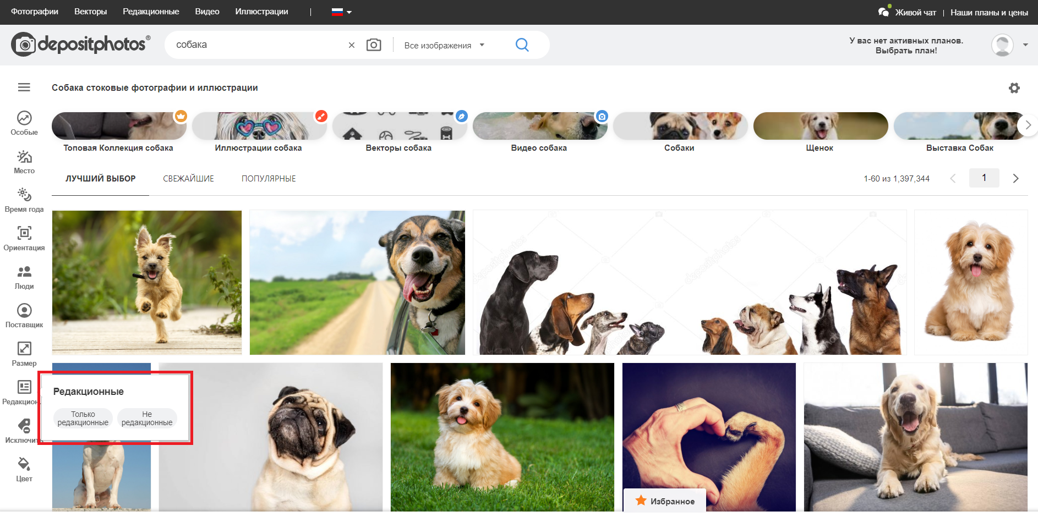Image resolution: width=1038 pixels, height=517 pixels.
Task: Open the row of dogs looking up photo
Action: pyautogui.click(x=690, y=283)
